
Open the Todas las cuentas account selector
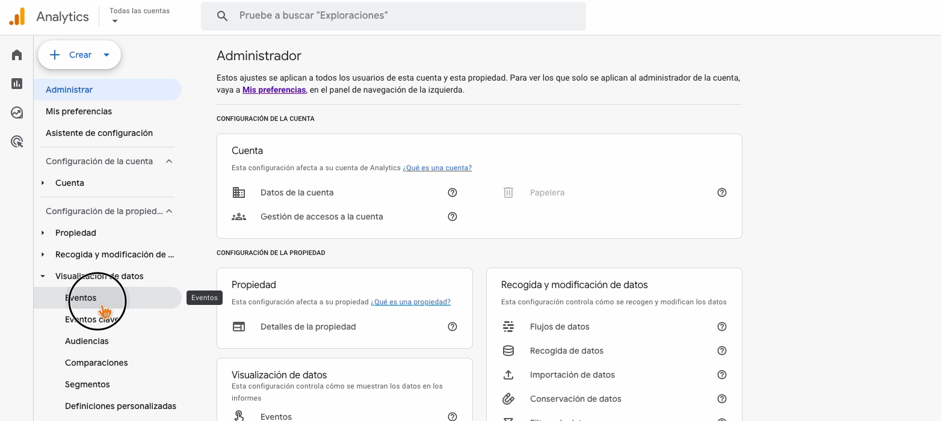(x=140, y=16)
